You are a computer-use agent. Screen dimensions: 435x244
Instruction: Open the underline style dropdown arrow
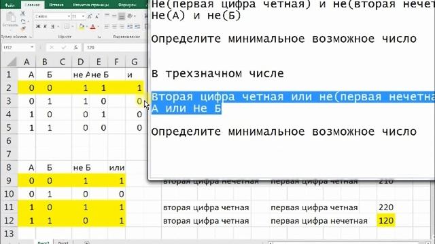point(58,26)
